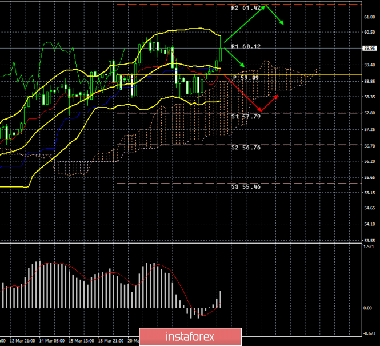The image size is (380, 346).
Task: Click the green arrowhead pointing to R2
Action: tap(264, 7)
